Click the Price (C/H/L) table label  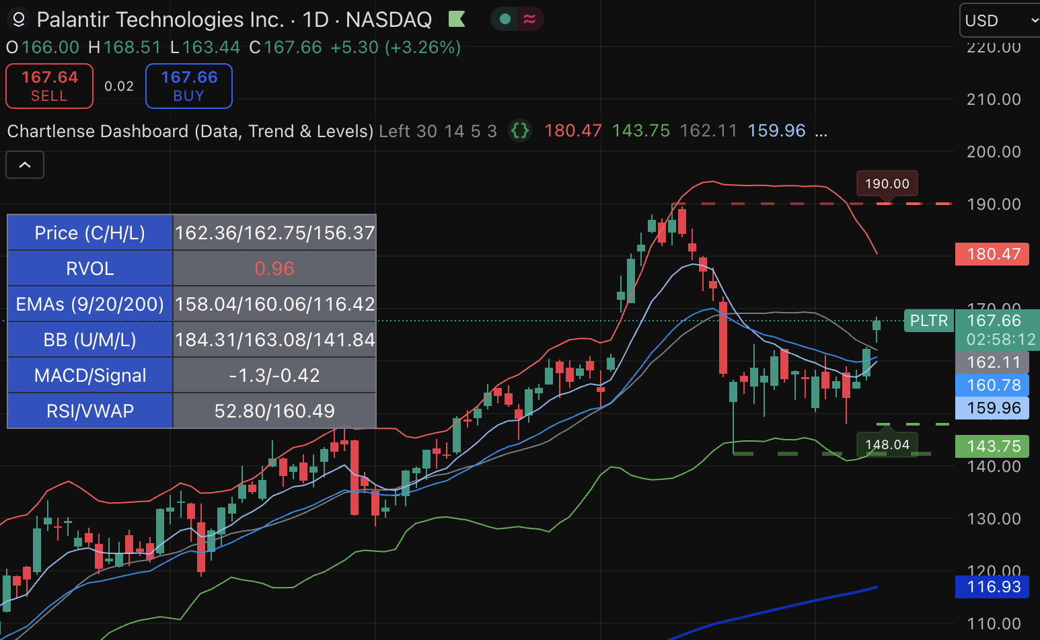pos(90,233)
